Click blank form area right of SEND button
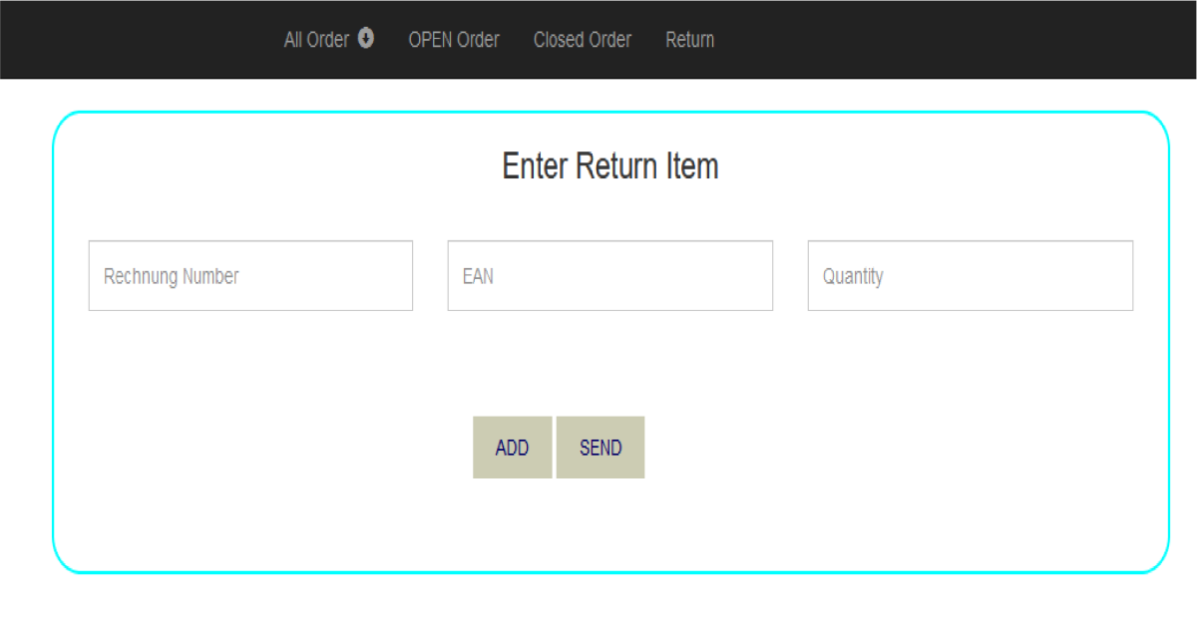This screenshot has height=618, width=1197. click(848, 448)
